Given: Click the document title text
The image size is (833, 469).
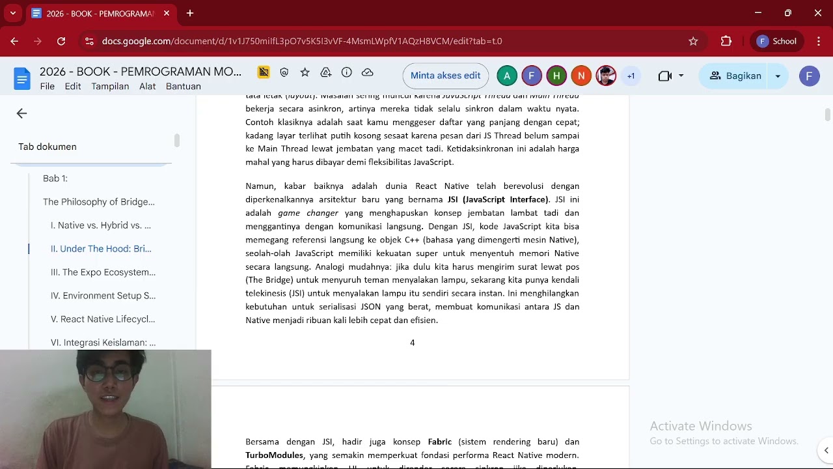Looking at the screenshot, I should click(x=140, y=72).
